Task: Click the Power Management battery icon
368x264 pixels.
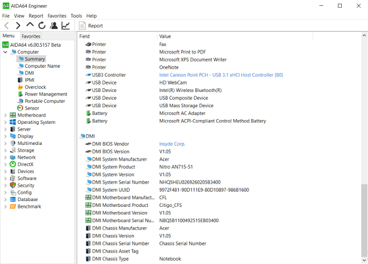Action: click(x=21, y=94)
